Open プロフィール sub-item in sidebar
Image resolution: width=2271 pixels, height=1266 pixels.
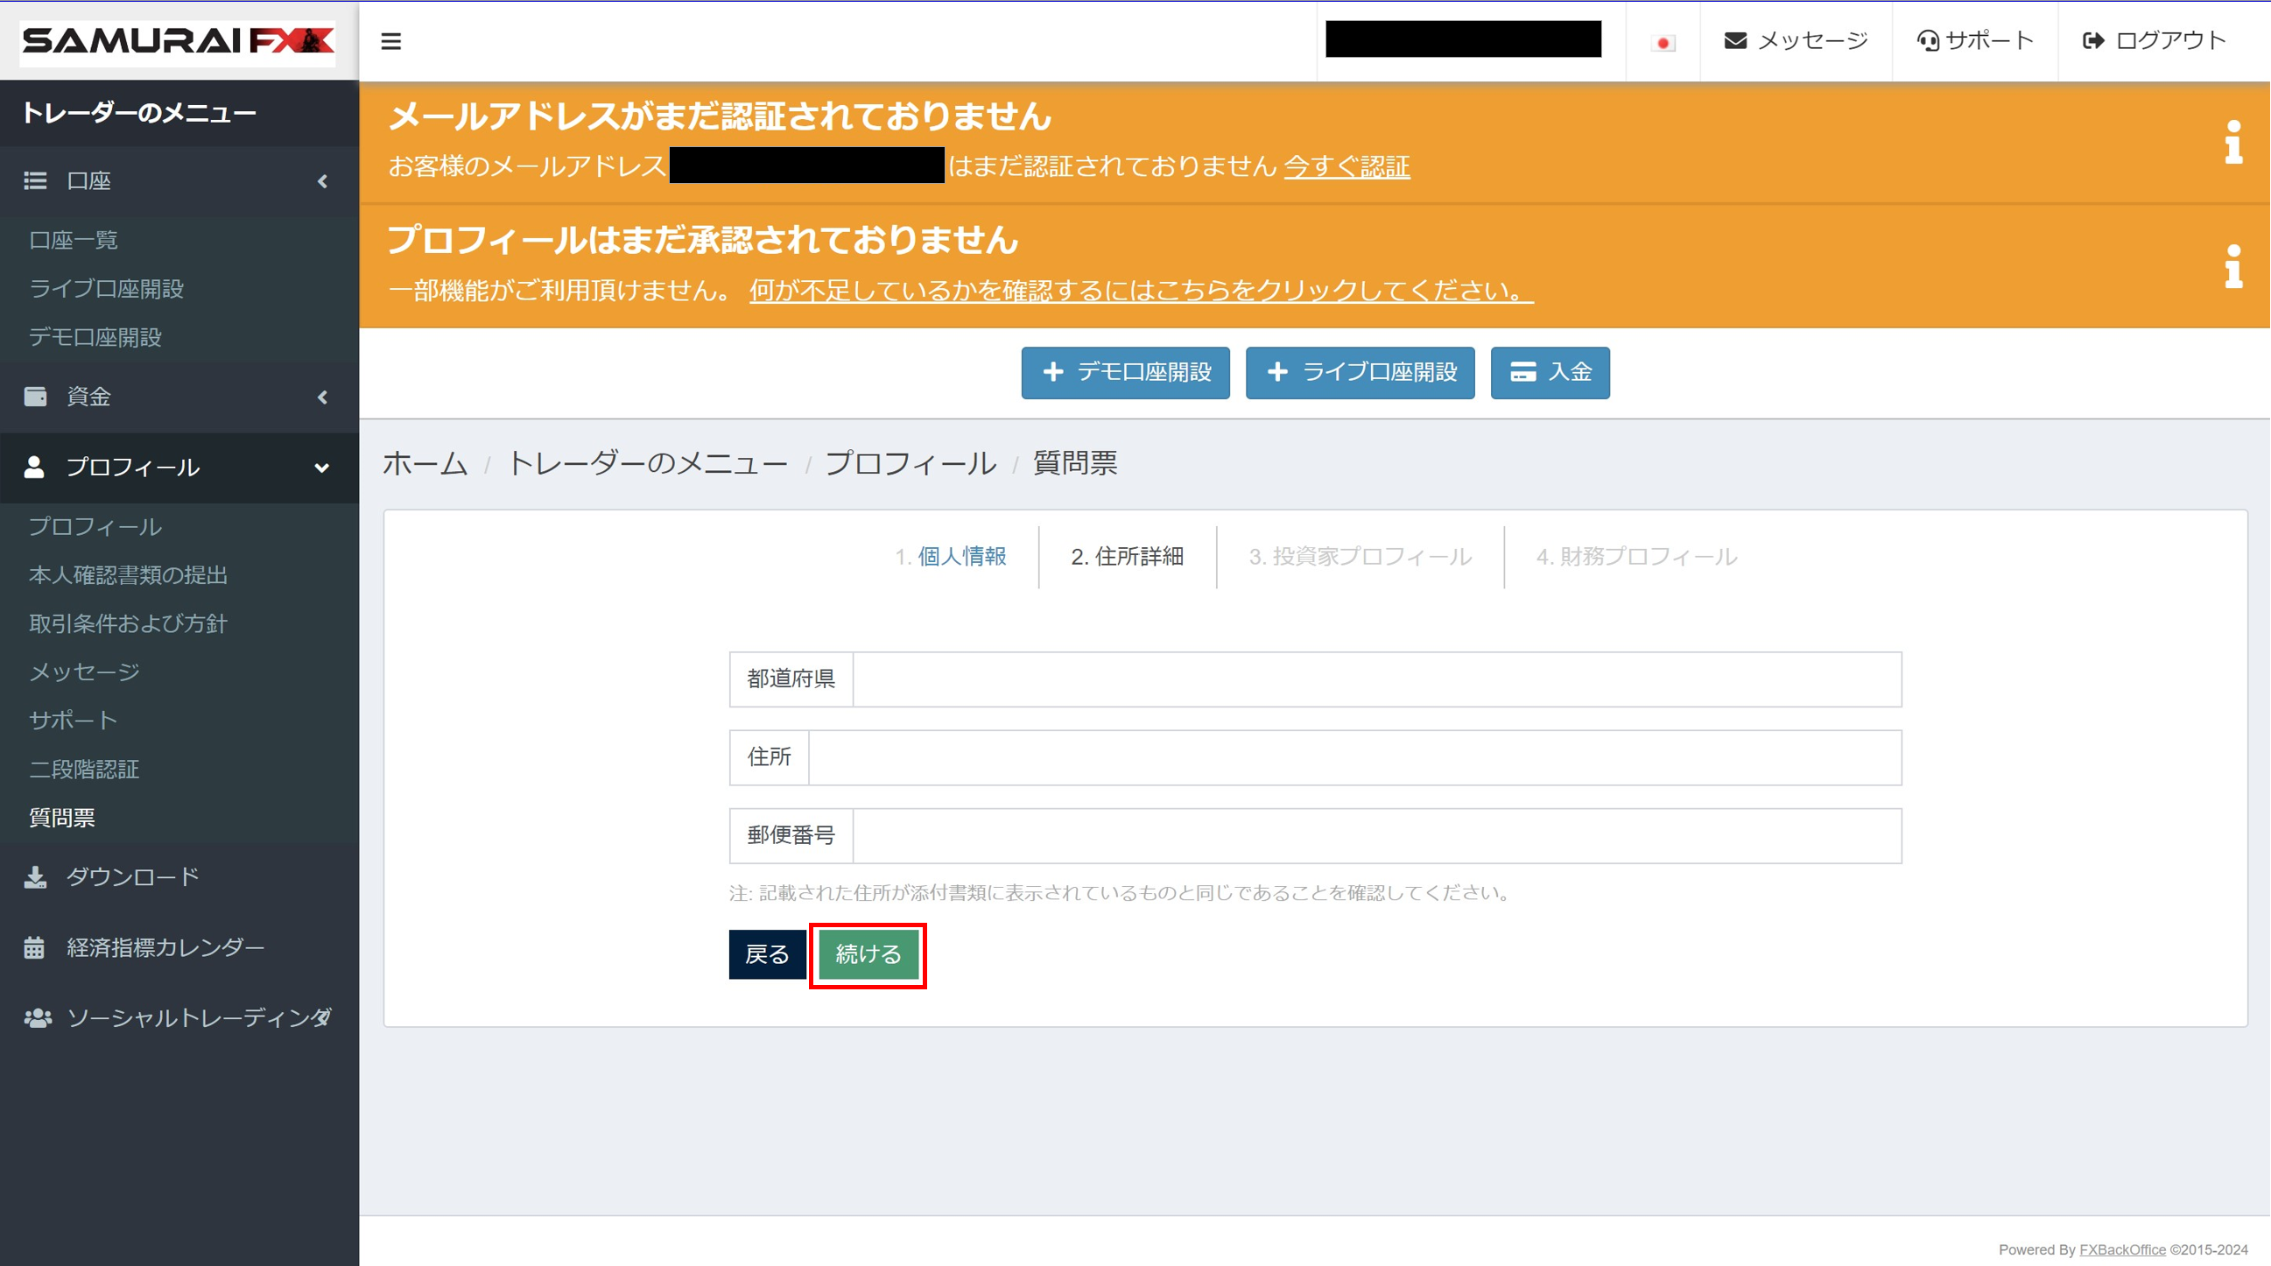[x=95, y=526]
